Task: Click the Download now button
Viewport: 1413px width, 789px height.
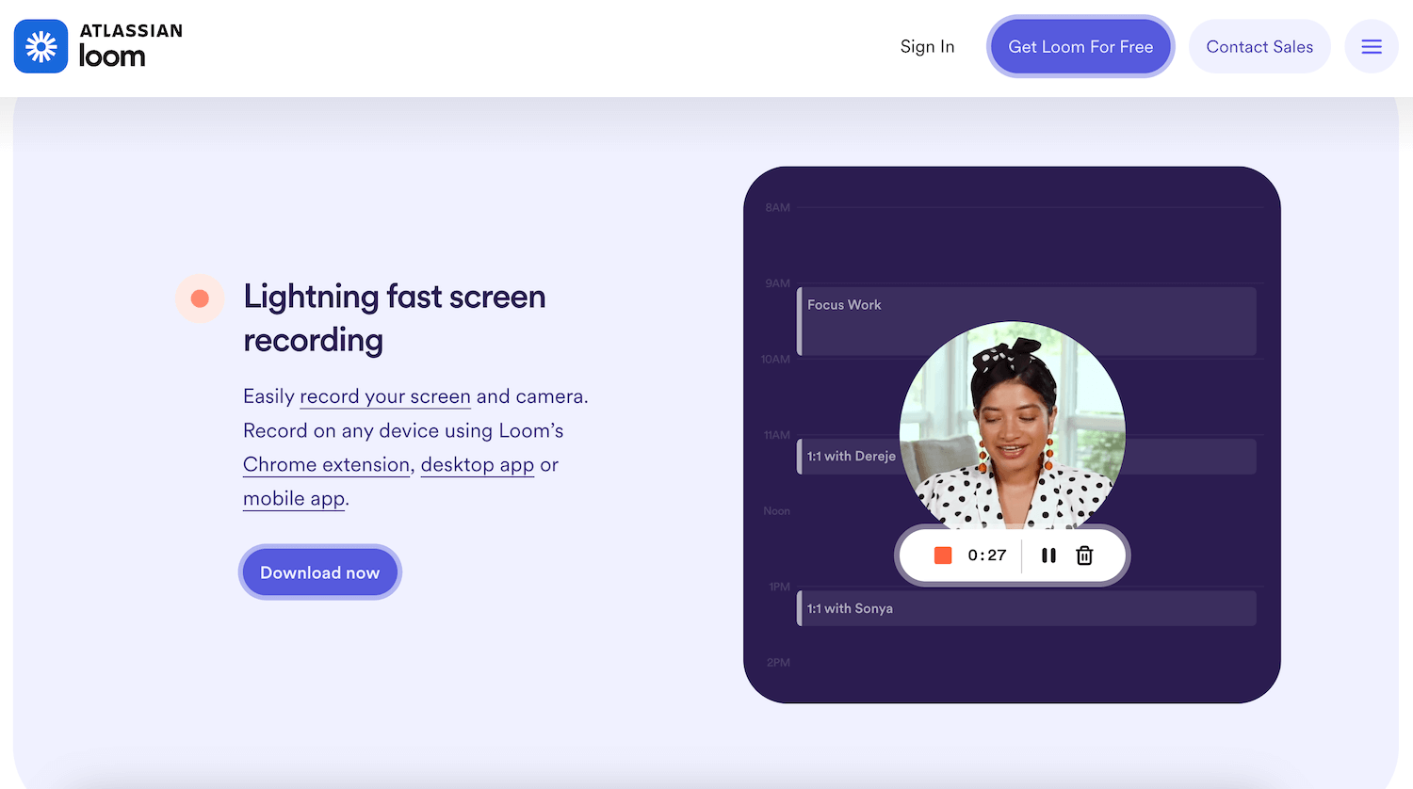Action: [x=320, y=572]
